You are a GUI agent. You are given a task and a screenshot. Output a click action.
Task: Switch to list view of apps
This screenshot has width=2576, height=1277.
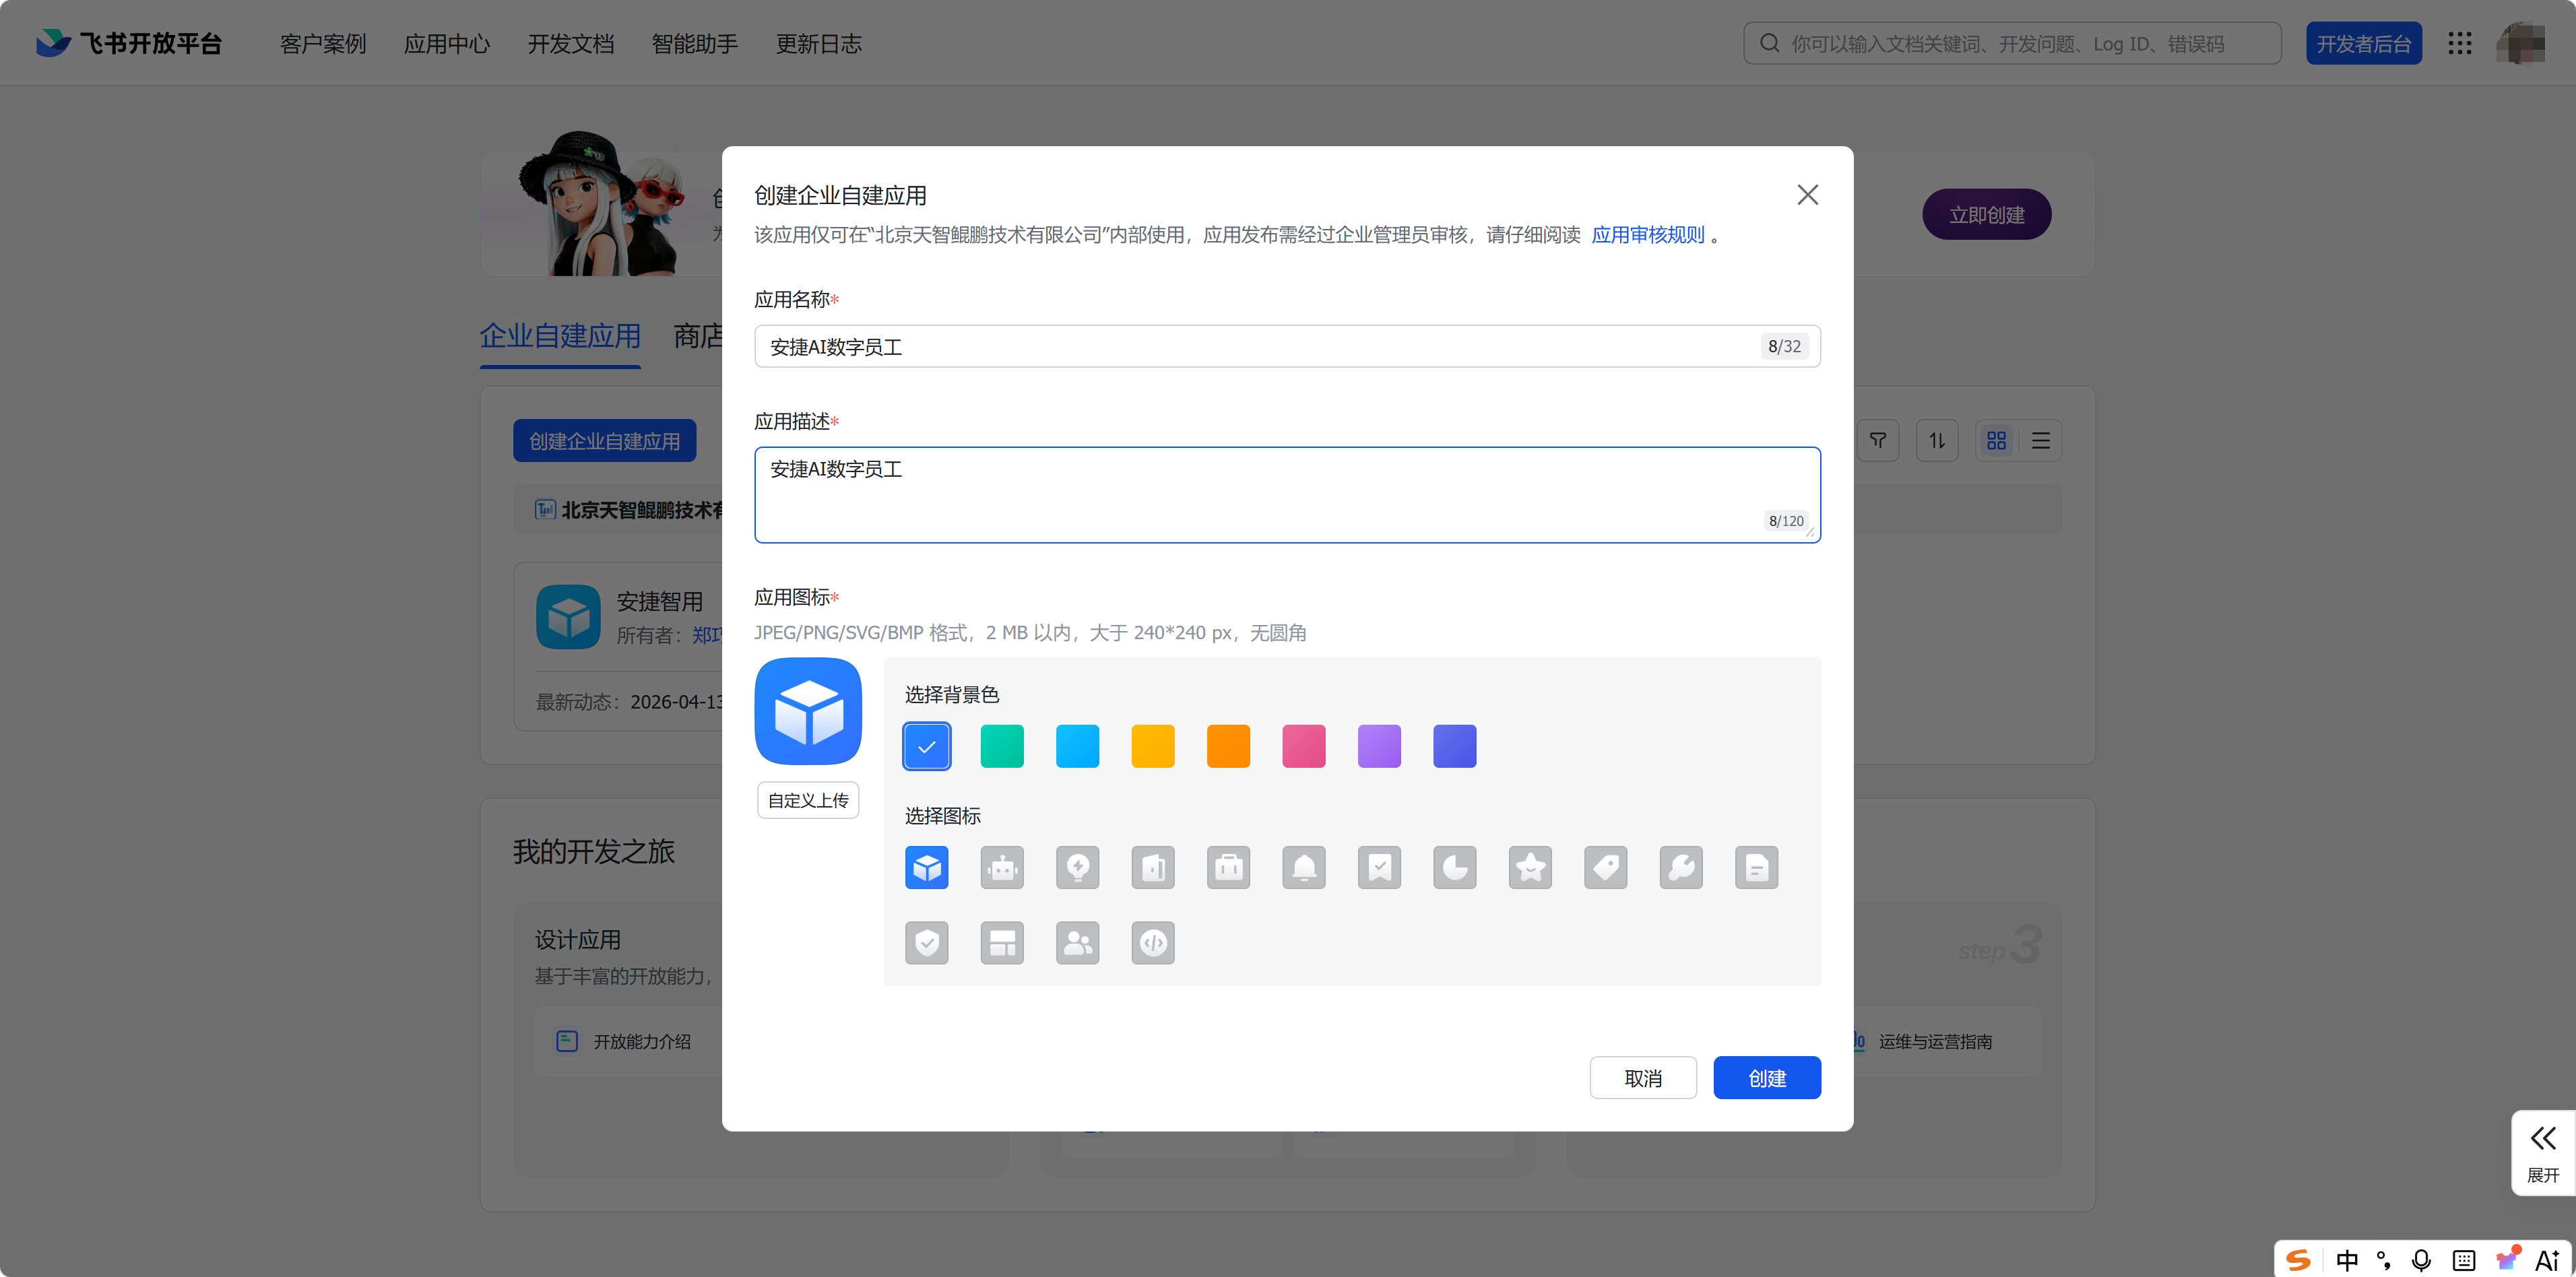pyautogui.click(x=2041, y=440)
